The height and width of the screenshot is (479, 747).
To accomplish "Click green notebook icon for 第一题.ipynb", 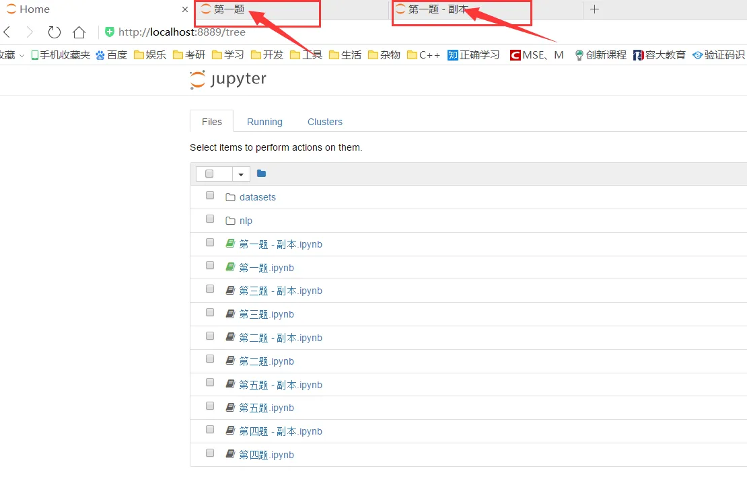I will [230, 267].
